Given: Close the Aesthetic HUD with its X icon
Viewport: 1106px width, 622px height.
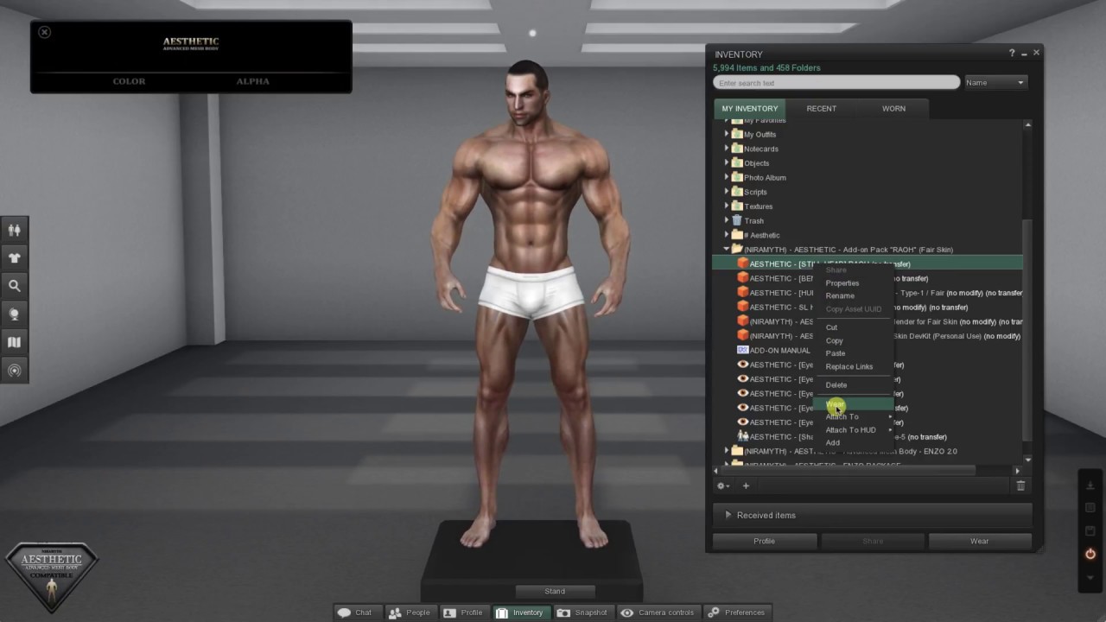Looking at the screenshot, I should point(45,32).
